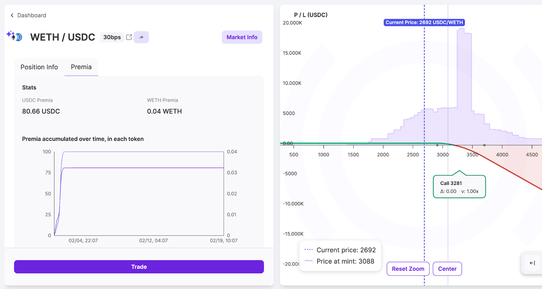The width and height of the screenshot is (542, 289).
Task: Select the strike dot between 3500 and 4000
Action: [x=484, y=145]
